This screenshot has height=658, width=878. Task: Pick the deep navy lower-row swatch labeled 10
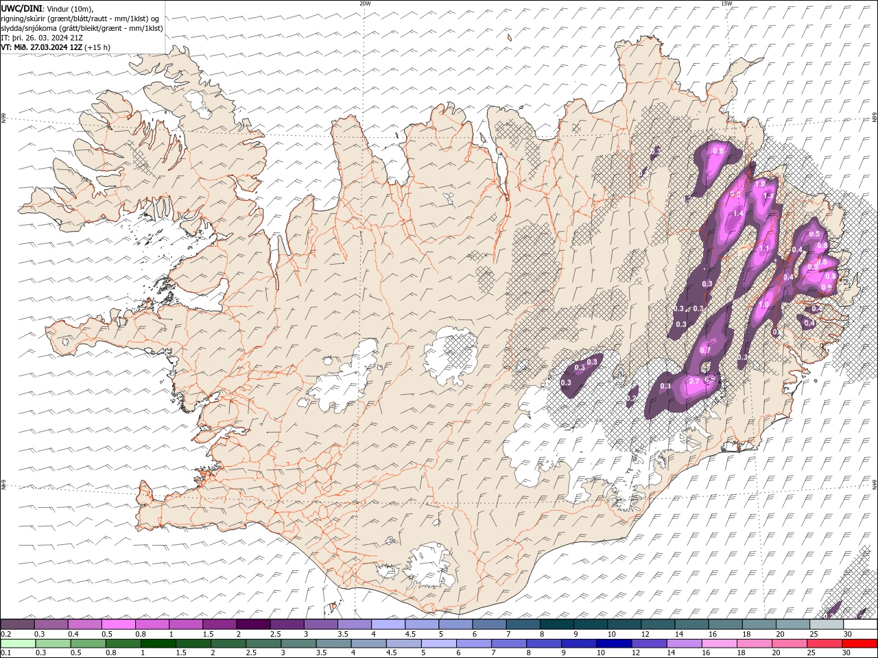pyautogui.click(x=613, y=644)
